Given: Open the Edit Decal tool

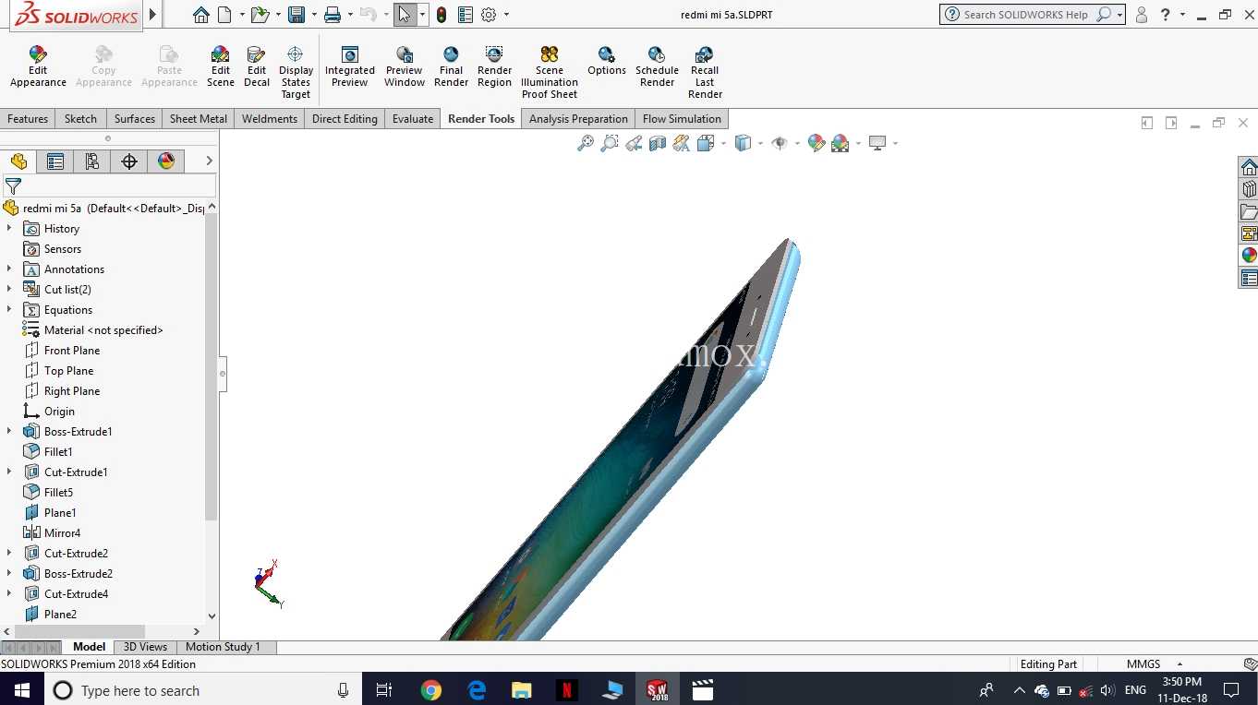Looking at the screenshot, I should tap(257, 66).
